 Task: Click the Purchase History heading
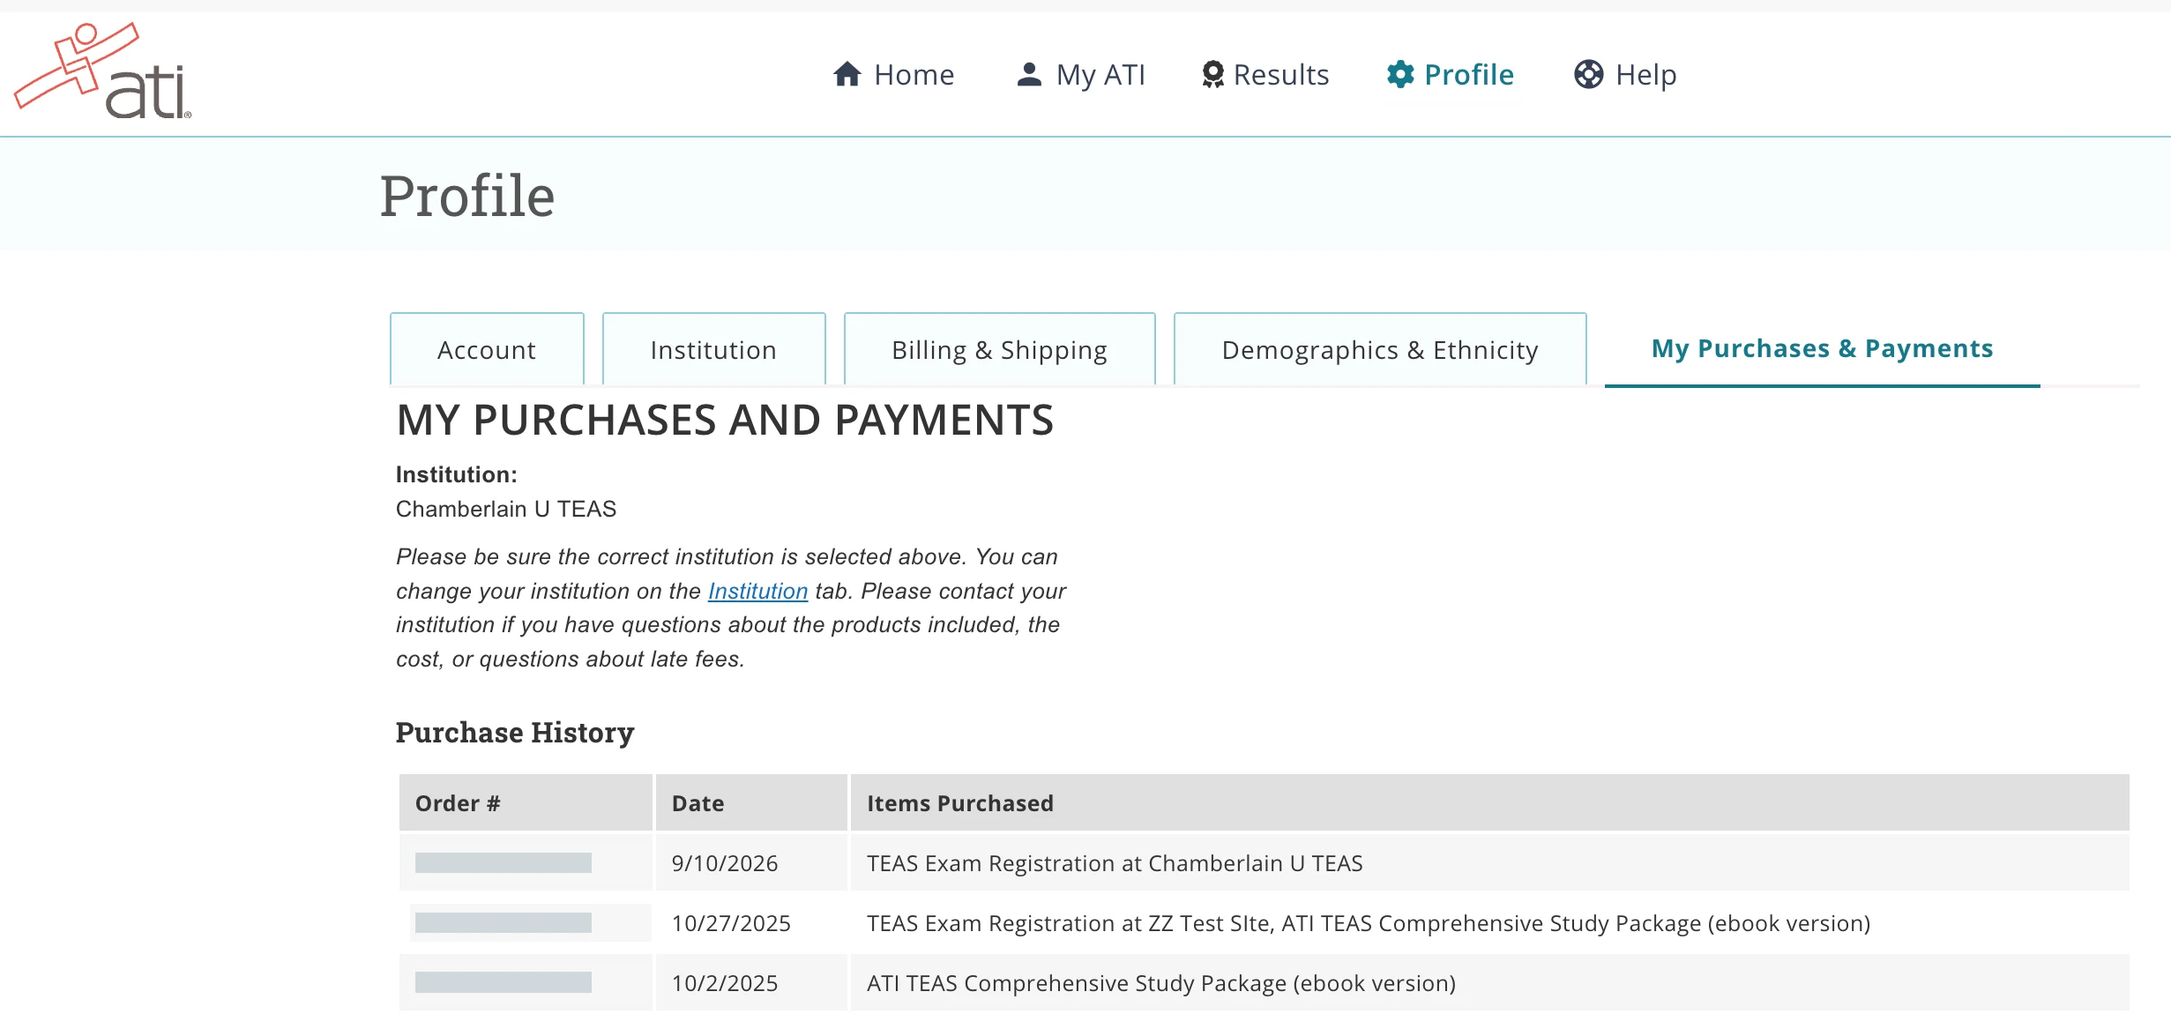515,732
